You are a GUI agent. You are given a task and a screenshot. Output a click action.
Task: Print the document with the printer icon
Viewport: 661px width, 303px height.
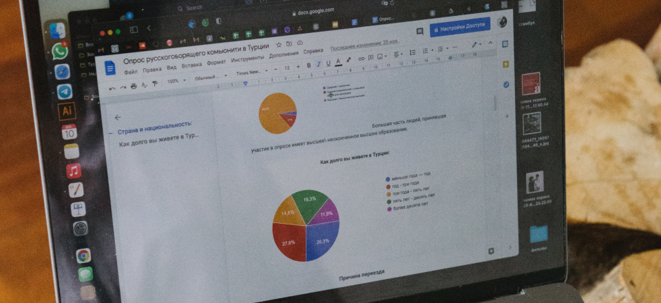[x=134, y=86]
